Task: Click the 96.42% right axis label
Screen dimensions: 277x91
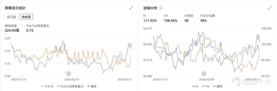Action: pos(266,60)
